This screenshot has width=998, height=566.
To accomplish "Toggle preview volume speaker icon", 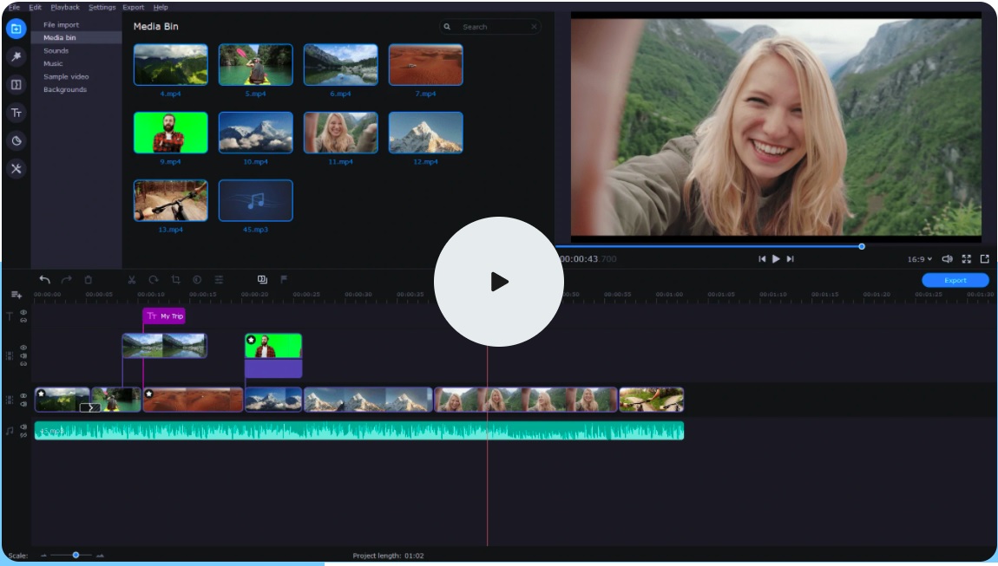I will (947, 259).
